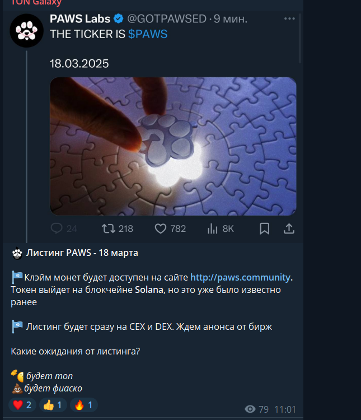361x420 pixels.
Task: Click the PAWS Labs paw avatar
Action: (x=26, y=31)
